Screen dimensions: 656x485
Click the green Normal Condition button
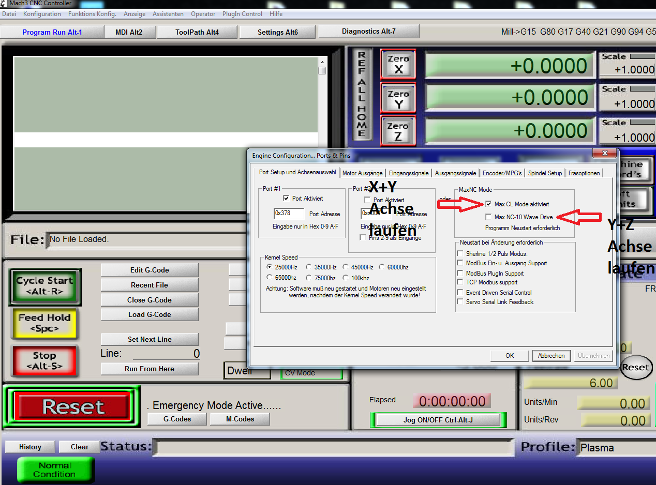click(x=55, y=469)
